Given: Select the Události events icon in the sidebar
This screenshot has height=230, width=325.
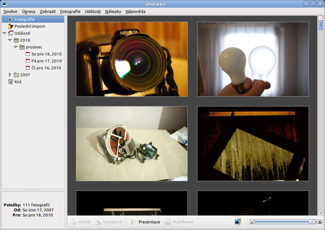Looking at the screenshot, I should pyautogui.click(x=11, y=33).
